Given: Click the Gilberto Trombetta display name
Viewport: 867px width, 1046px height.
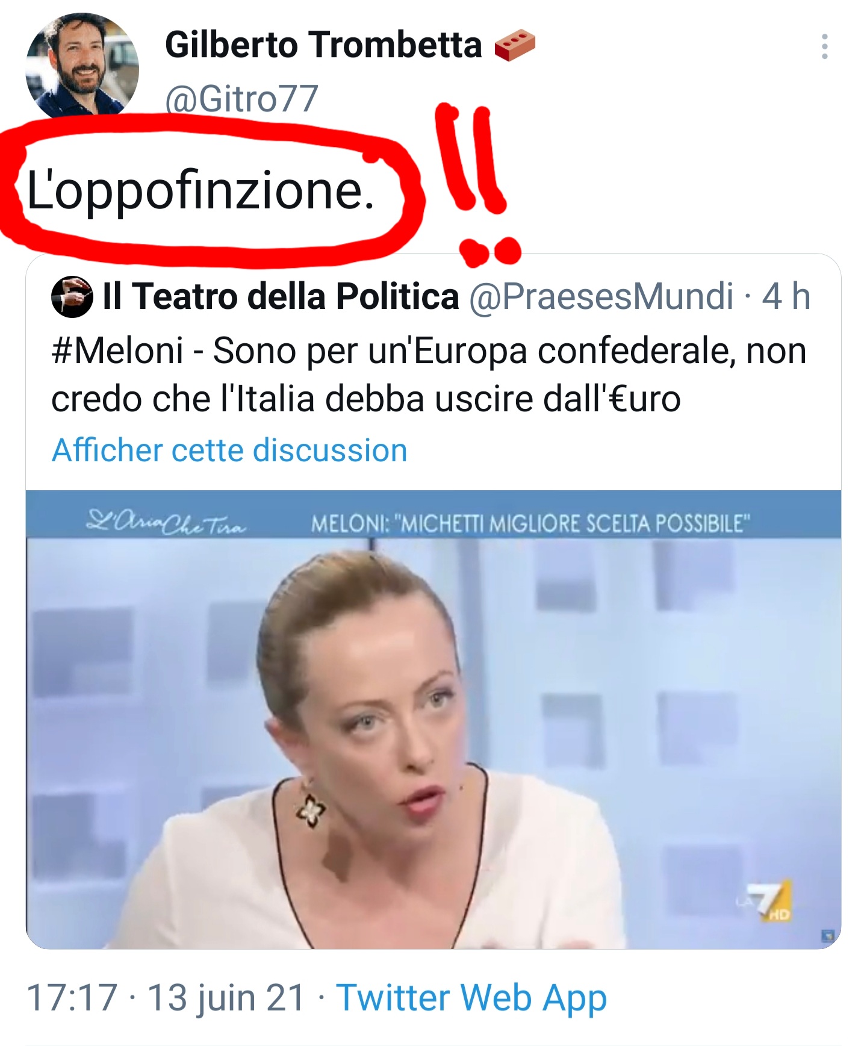Looking at the screenshot, I should point(323,45).
